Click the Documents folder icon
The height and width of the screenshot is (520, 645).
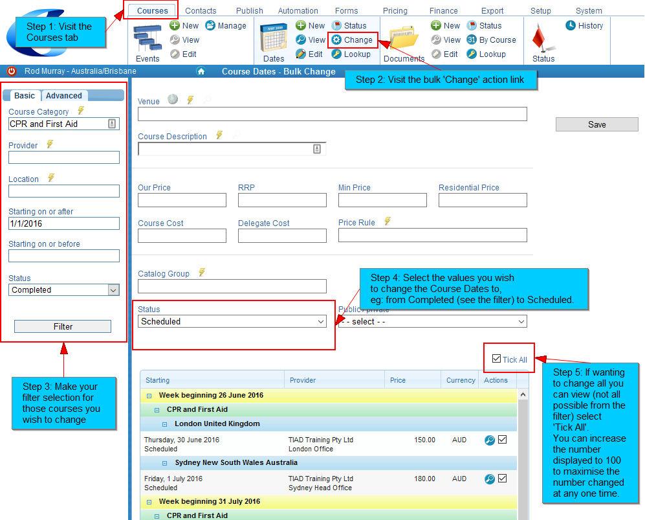[x=404, y=38]
